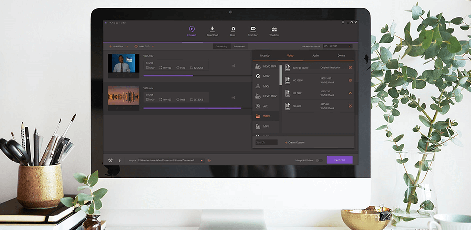Click the AVI format icon

(x=258, y=106)
